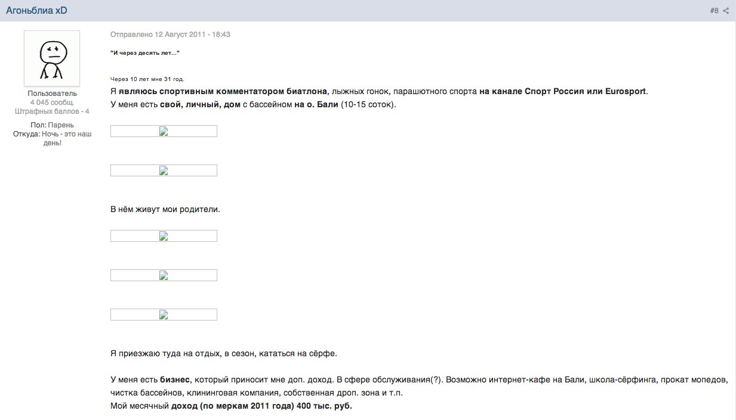Click the line 'Через 10 лет мне 31 год.'
This screenshot has height=420, width=736.
[147, 79]
